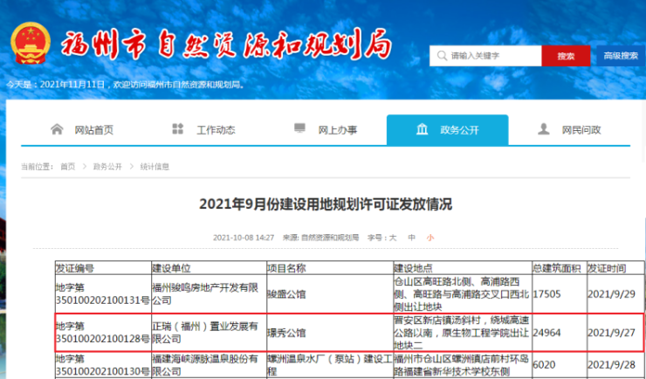
Task: Click the area value 24964
Action: 547,333
